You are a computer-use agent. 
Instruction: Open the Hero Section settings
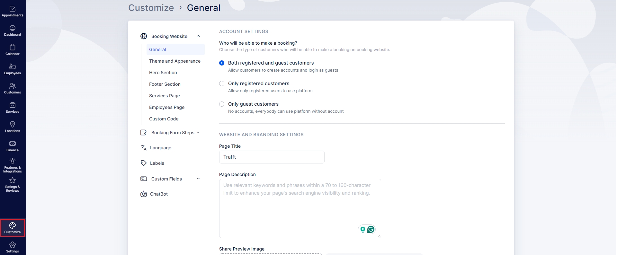(163, 73)
